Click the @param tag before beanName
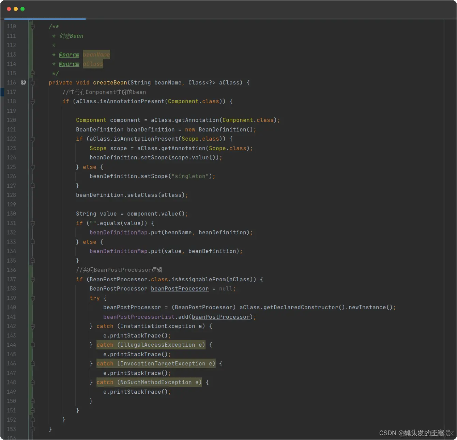Viewport: 457px width, 440px height. pos(69,54)
